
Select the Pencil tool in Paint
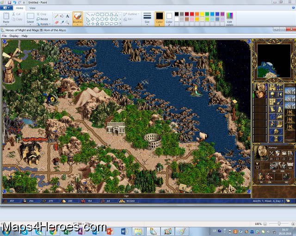click(56, 16)
